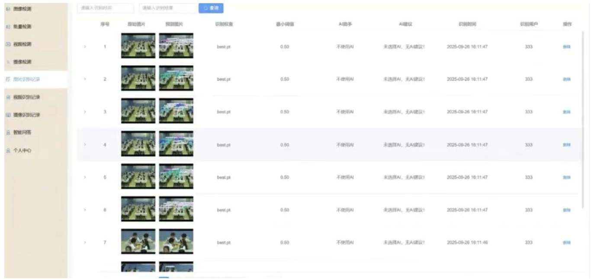
Task: Open row 6 predicted image thumbnail
Action: [x=176, y=209]
